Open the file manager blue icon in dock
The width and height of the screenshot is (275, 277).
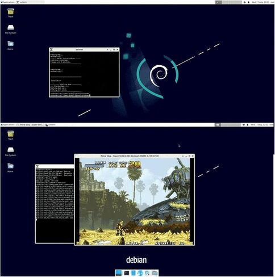[x=134, y=273]
